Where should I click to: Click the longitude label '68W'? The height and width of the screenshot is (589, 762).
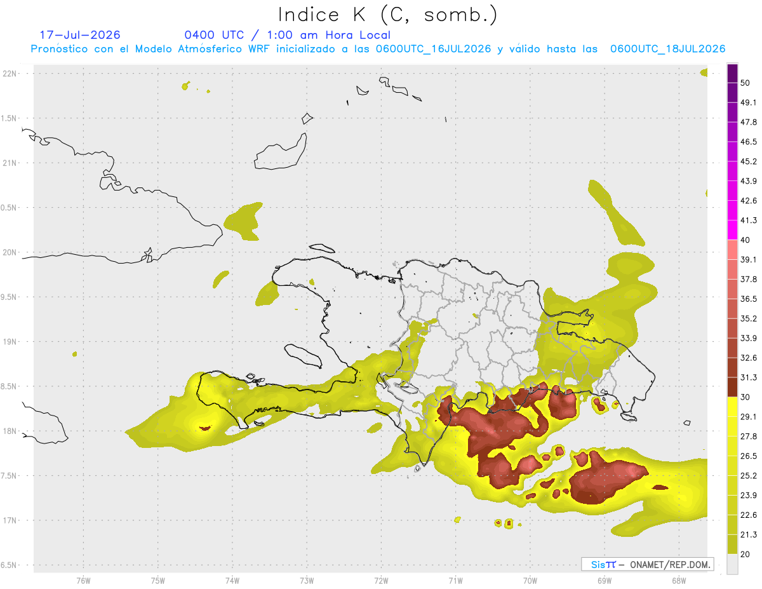tap(679, 580)
